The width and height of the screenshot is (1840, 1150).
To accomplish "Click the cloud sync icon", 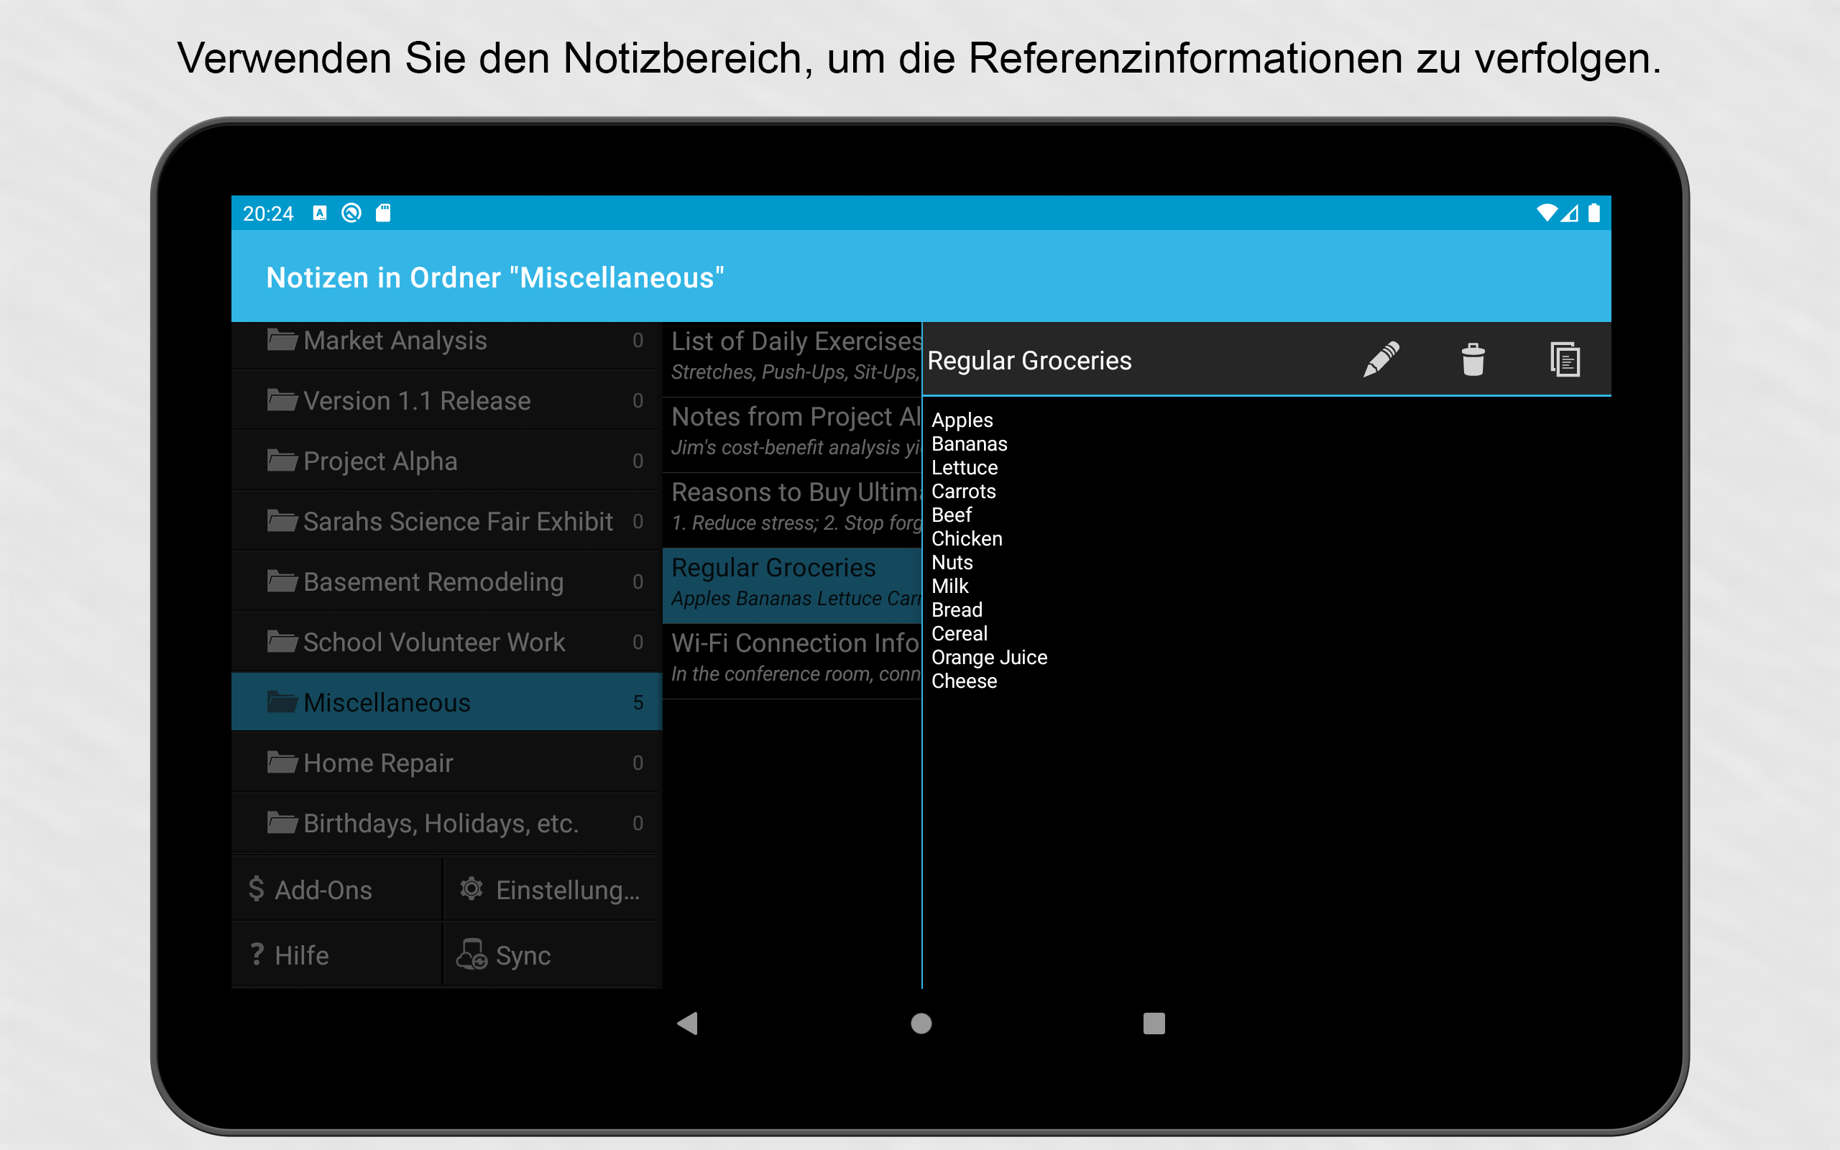I will tap(471, 954).
